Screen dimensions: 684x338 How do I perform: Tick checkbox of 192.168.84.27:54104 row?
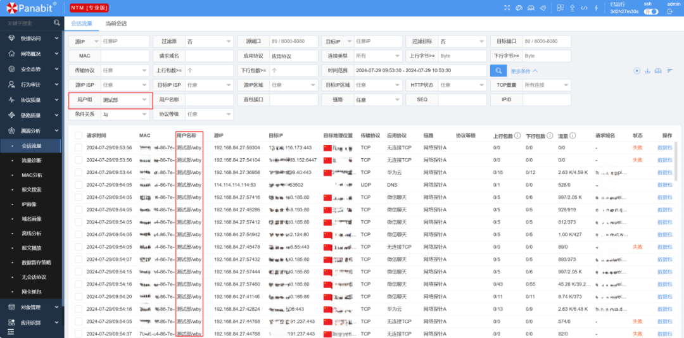(x=79, y=160)
